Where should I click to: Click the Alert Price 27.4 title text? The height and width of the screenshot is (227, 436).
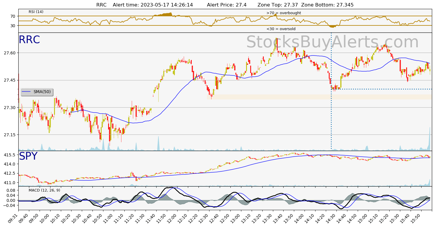pos(227,5)
